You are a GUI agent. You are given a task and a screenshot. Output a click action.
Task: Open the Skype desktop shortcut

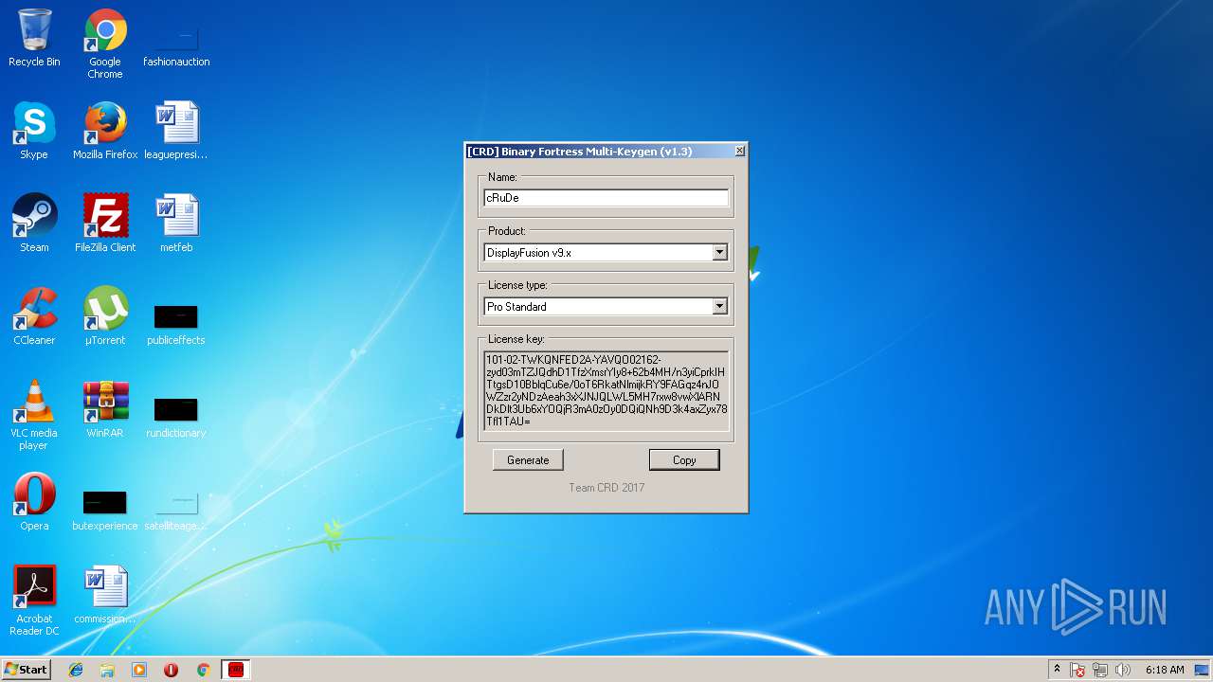point(34,132)
